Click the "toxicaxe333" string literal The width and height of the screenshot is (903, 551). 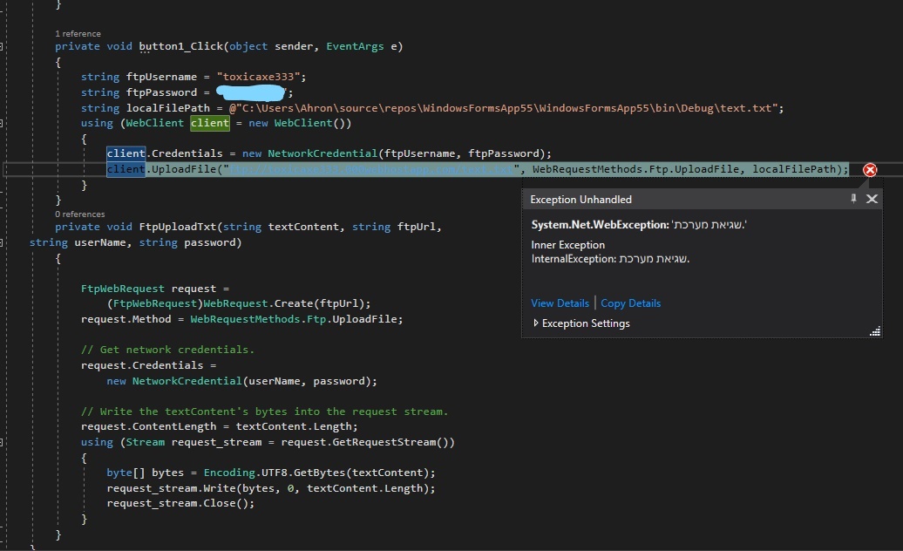click(x=257, y=77)
